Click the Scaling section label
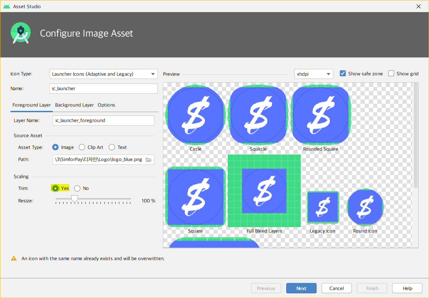429x298 pixels. click(21, 177)
